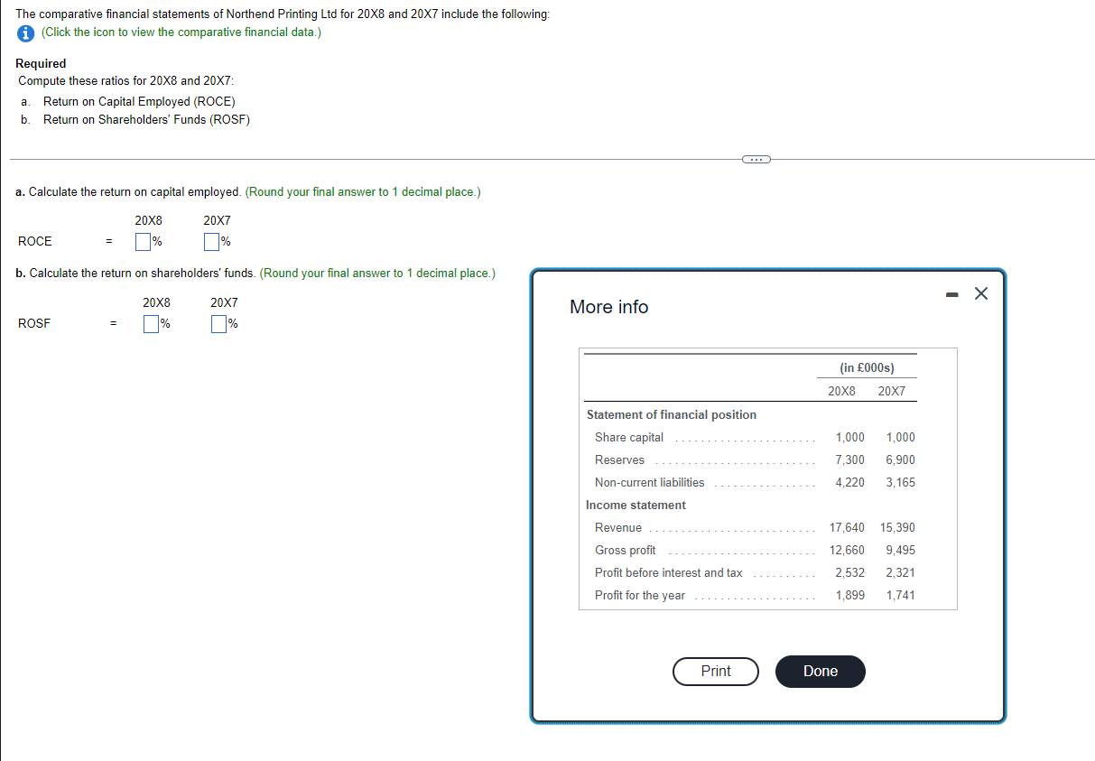Select Non-current liabilities value 4,220
This screenshot has width=1095, height=761.
coord(850,483)
